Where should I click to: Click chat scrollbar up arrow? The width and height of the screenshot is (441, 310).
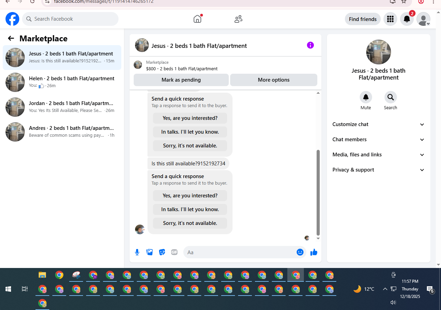click(318, 93)
